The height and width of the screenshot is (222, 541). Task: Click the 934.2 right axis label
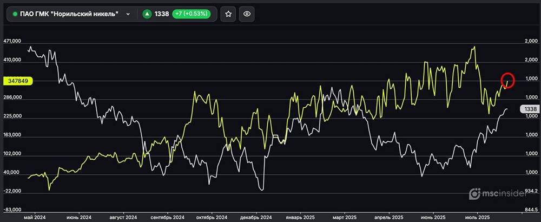[x=532, y=192]
